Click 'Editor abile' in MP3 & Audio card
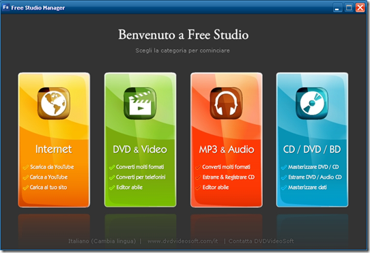 pyautogui.click(x=216, y=188)
